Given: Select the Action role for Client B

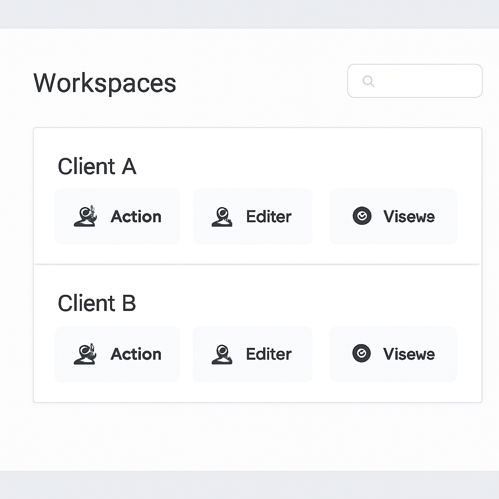Looking at the screenshot, I should [117, 354].
